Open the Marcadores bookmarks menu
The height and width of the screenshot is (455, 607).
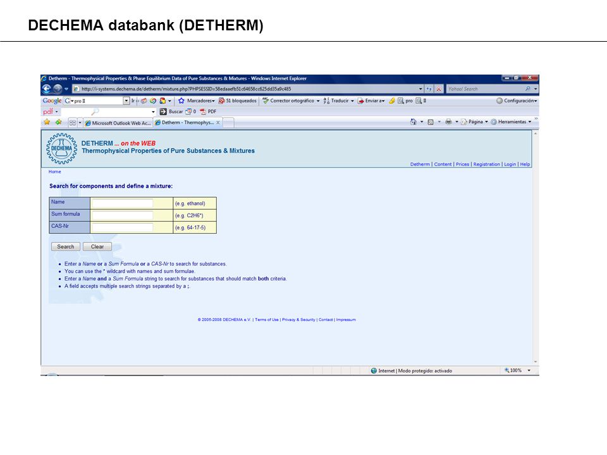point(197,100)
